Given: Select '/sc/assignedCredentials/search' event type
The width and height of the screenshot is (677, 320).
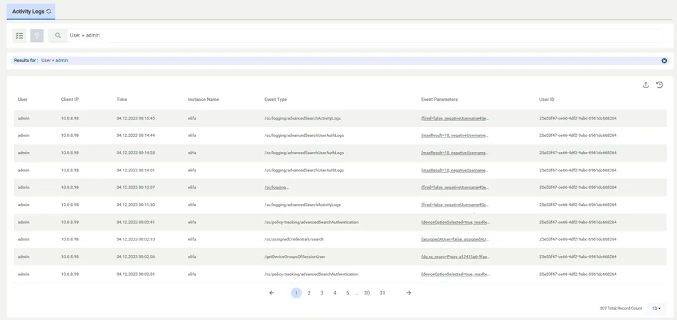Looking at the screenshot, I should pos(294,239).
